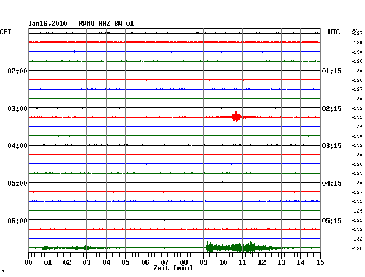The width and height of the screenshot is (365, 277).
Task: Click minute tick label 07
Action: pyautogui.click(x=165, y=262)
